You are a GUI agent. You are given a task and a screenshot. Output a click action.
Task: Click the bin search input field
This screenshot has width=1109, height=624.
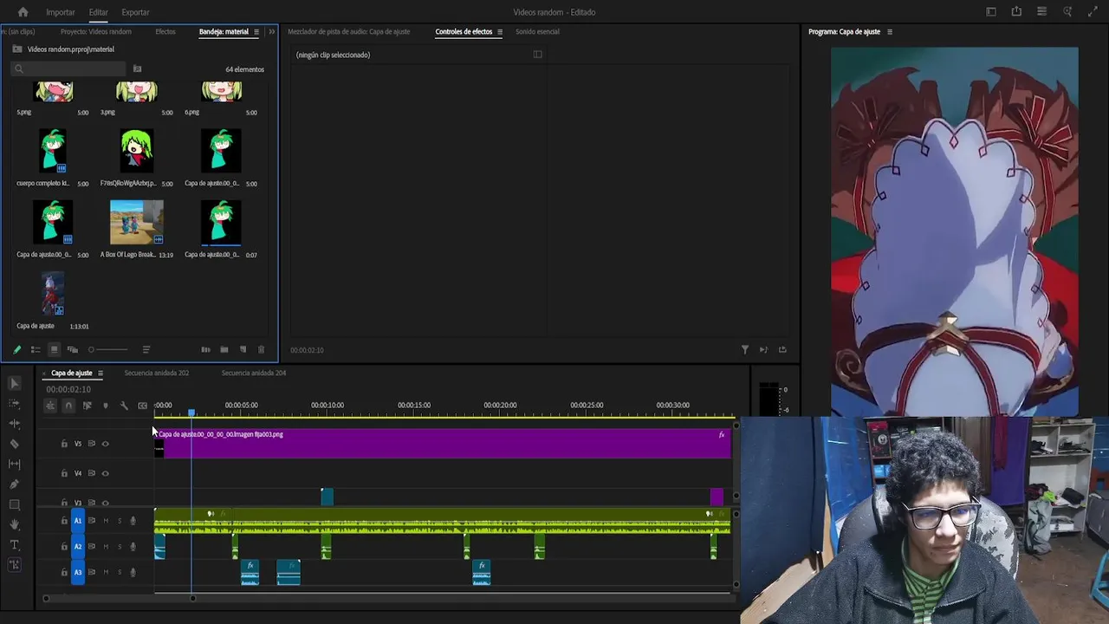[69, 69]
